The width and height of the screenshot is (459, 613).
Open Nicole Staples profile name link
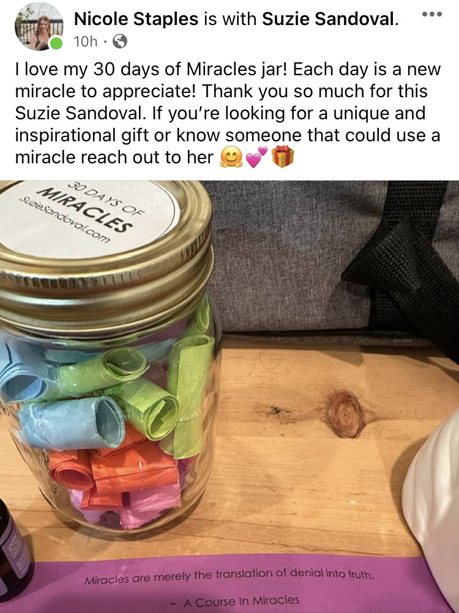(x=136, y=19)
